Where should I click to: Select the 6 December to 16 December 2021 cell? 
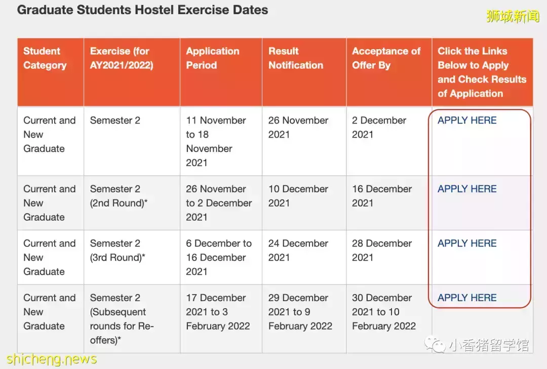(x=219, y=258)
